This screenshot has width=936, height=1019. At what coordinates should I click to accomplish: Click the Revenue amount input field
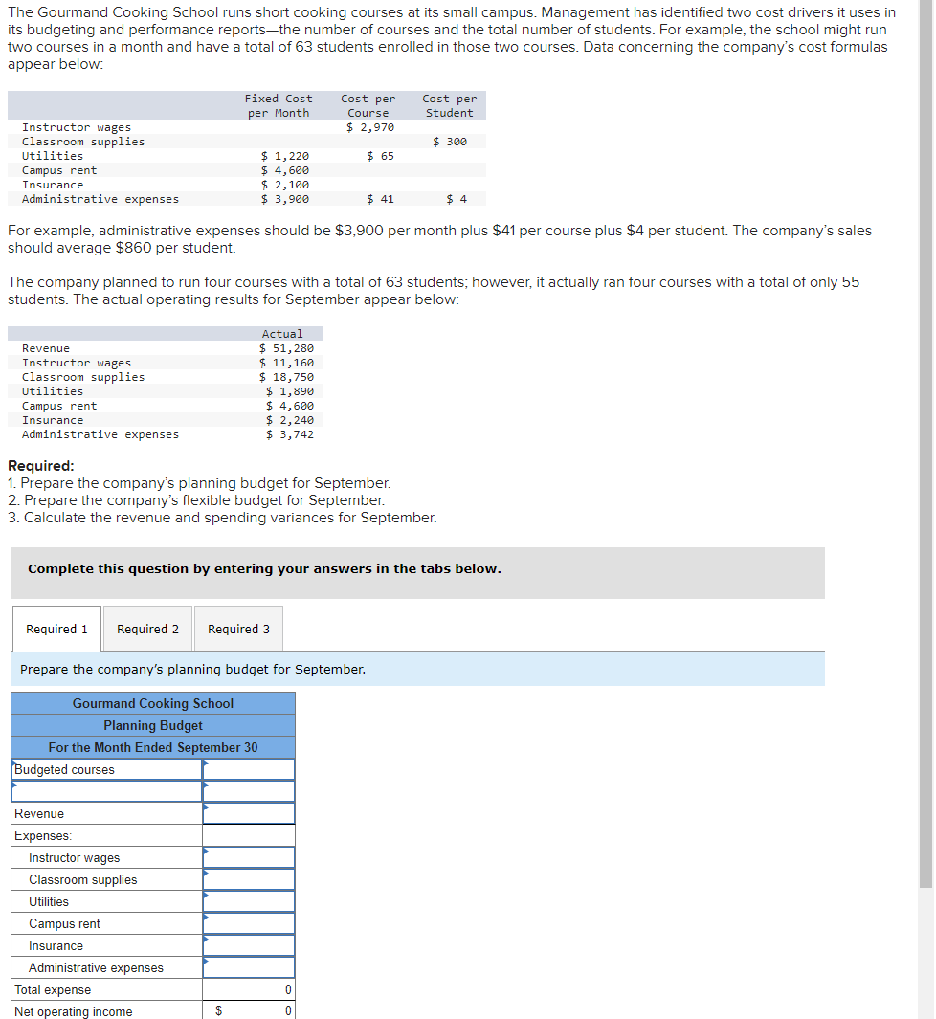click(x=249, y=813)
